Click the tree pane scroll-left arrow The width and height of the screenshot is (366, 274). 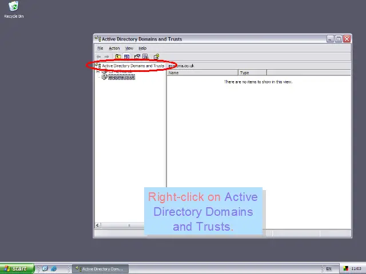[98, 225]
